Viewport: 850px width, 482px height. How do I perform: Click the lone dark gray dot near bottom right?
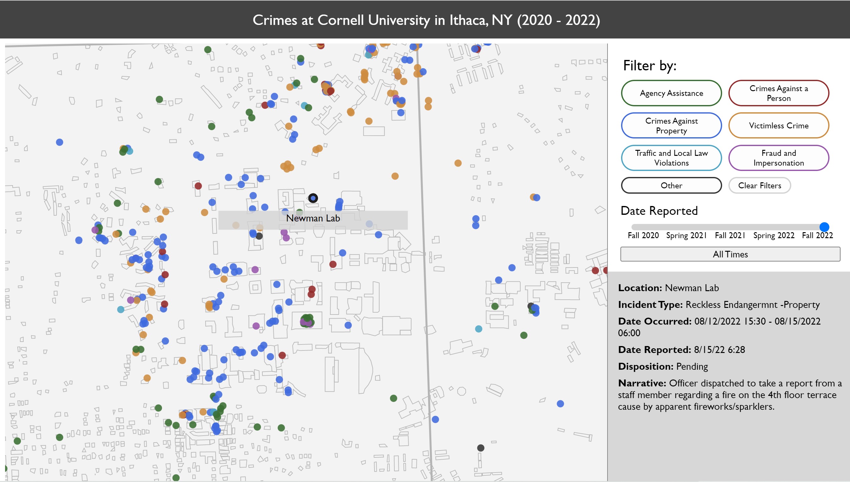pyautogui.click(x=480, y=448)
